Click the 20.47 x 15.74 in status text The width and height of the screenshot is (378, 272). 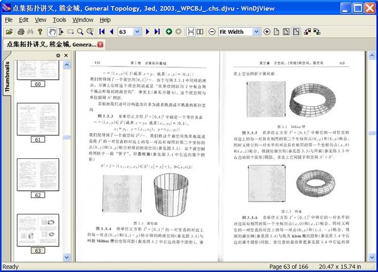tap(340, 267)
